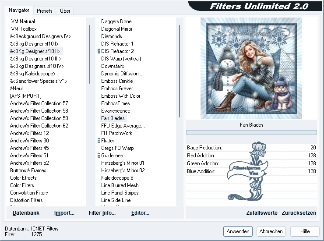Click the grip icon beside Guidelines
The height and width of the screenshot is (241, 324).
[x=99, y=156]
